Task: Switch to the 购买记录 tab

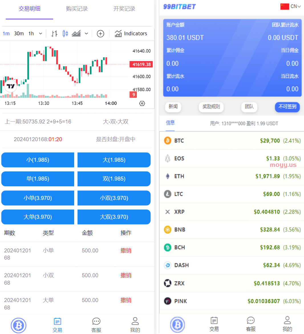Action: point(77,9)
